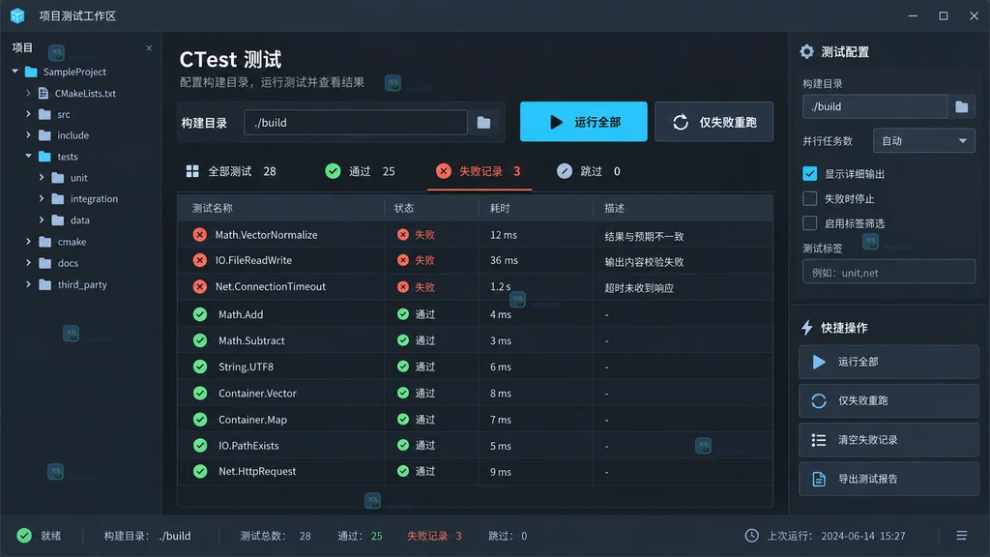Viewport: 990px width, 557px height.
Task: Click the red fail icon beside Math.VectorNormalize
Action: pyautogui.click(x=199, y=235)
